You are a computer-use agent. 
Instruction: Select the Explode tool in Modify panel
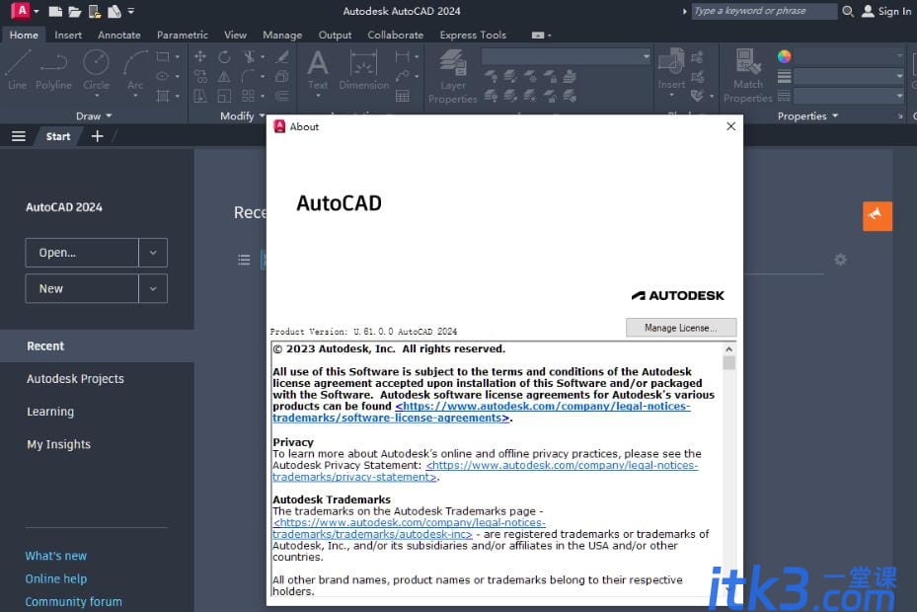[x=282, y=76]
